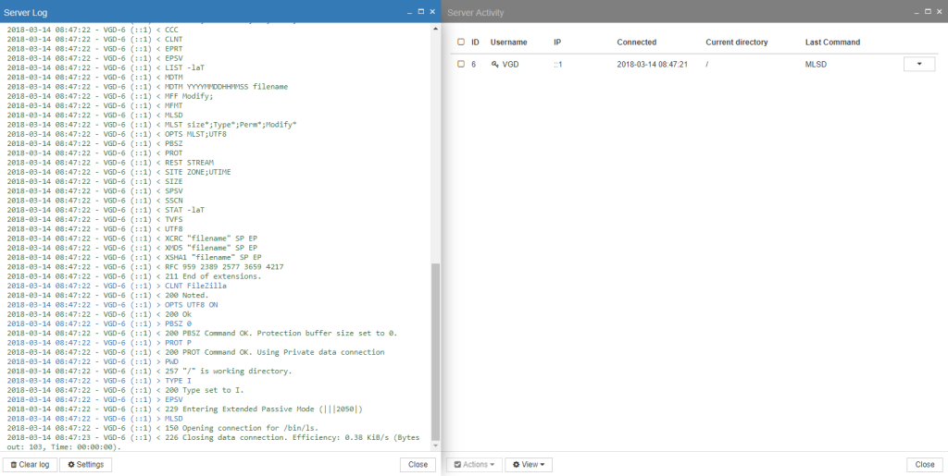Close the Server Activity using bottom Close button
Image resolution: width=948 pixels, height=476 pixels.
click(925, 465)
